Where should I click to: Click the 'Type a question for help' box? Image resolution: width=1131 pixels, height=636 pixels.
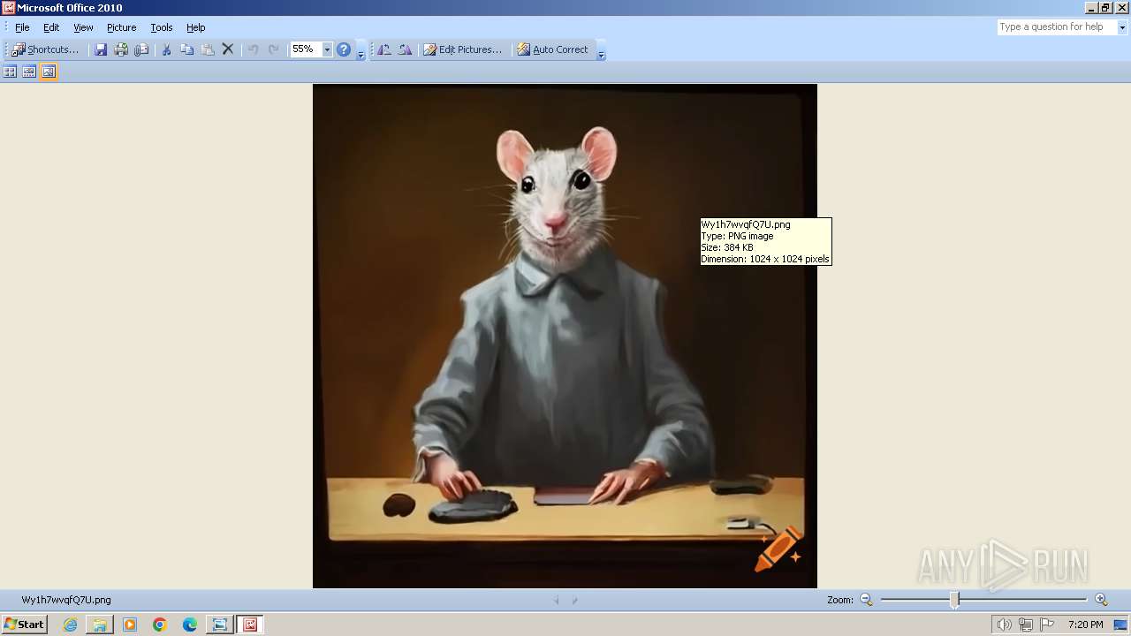pyautogui.click(x=1057, y=27)
